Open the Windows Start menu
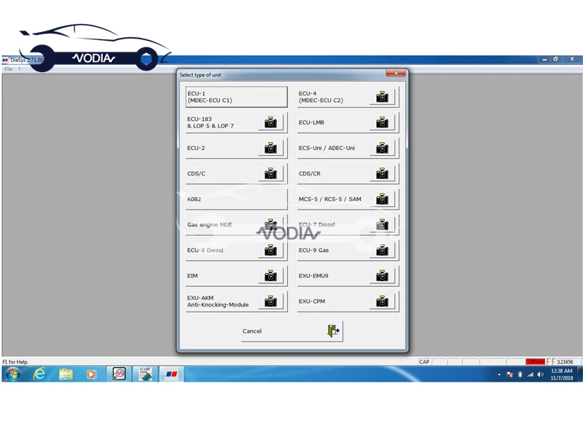Image resolution: width=583 pixels, height=437 pixels. coord(12,374)
